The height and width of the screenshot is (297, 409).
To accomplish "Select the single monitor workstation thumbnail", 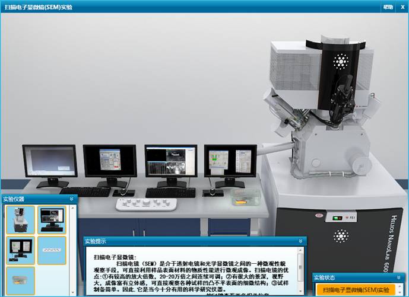I will tap(51, 219).
